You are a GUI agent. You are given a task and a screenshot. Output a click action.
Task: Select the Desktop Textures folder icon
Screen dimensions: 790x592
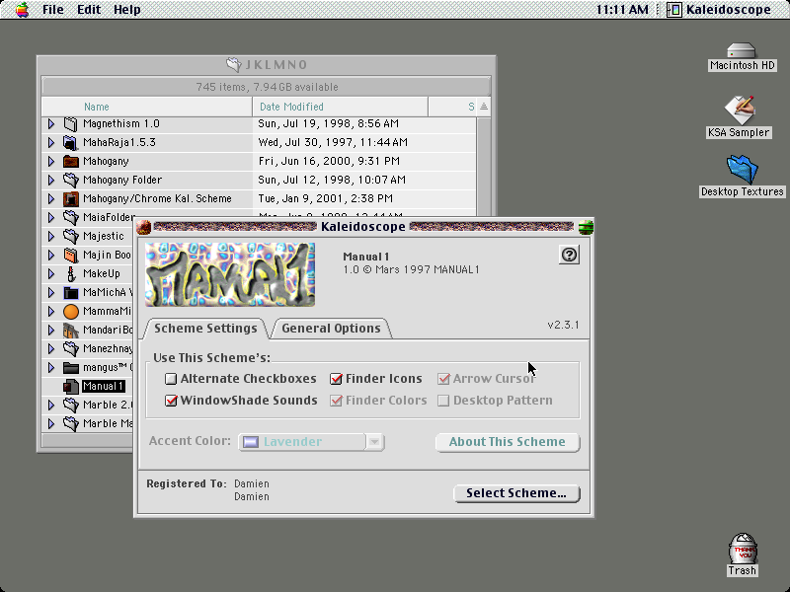coord(743,177)
